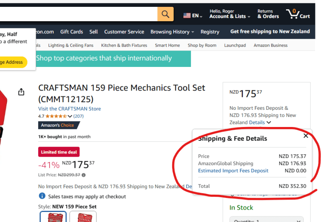Viewport: 321px width, 222px height.
Task: Open the shopping cart
Action: point(298,14)
